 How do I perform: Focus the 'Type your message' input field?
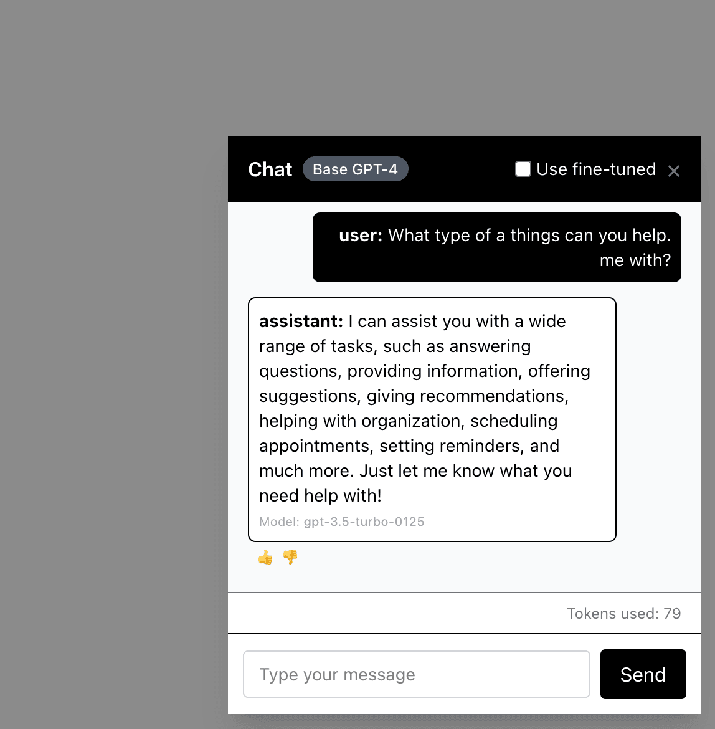[416, 674]
